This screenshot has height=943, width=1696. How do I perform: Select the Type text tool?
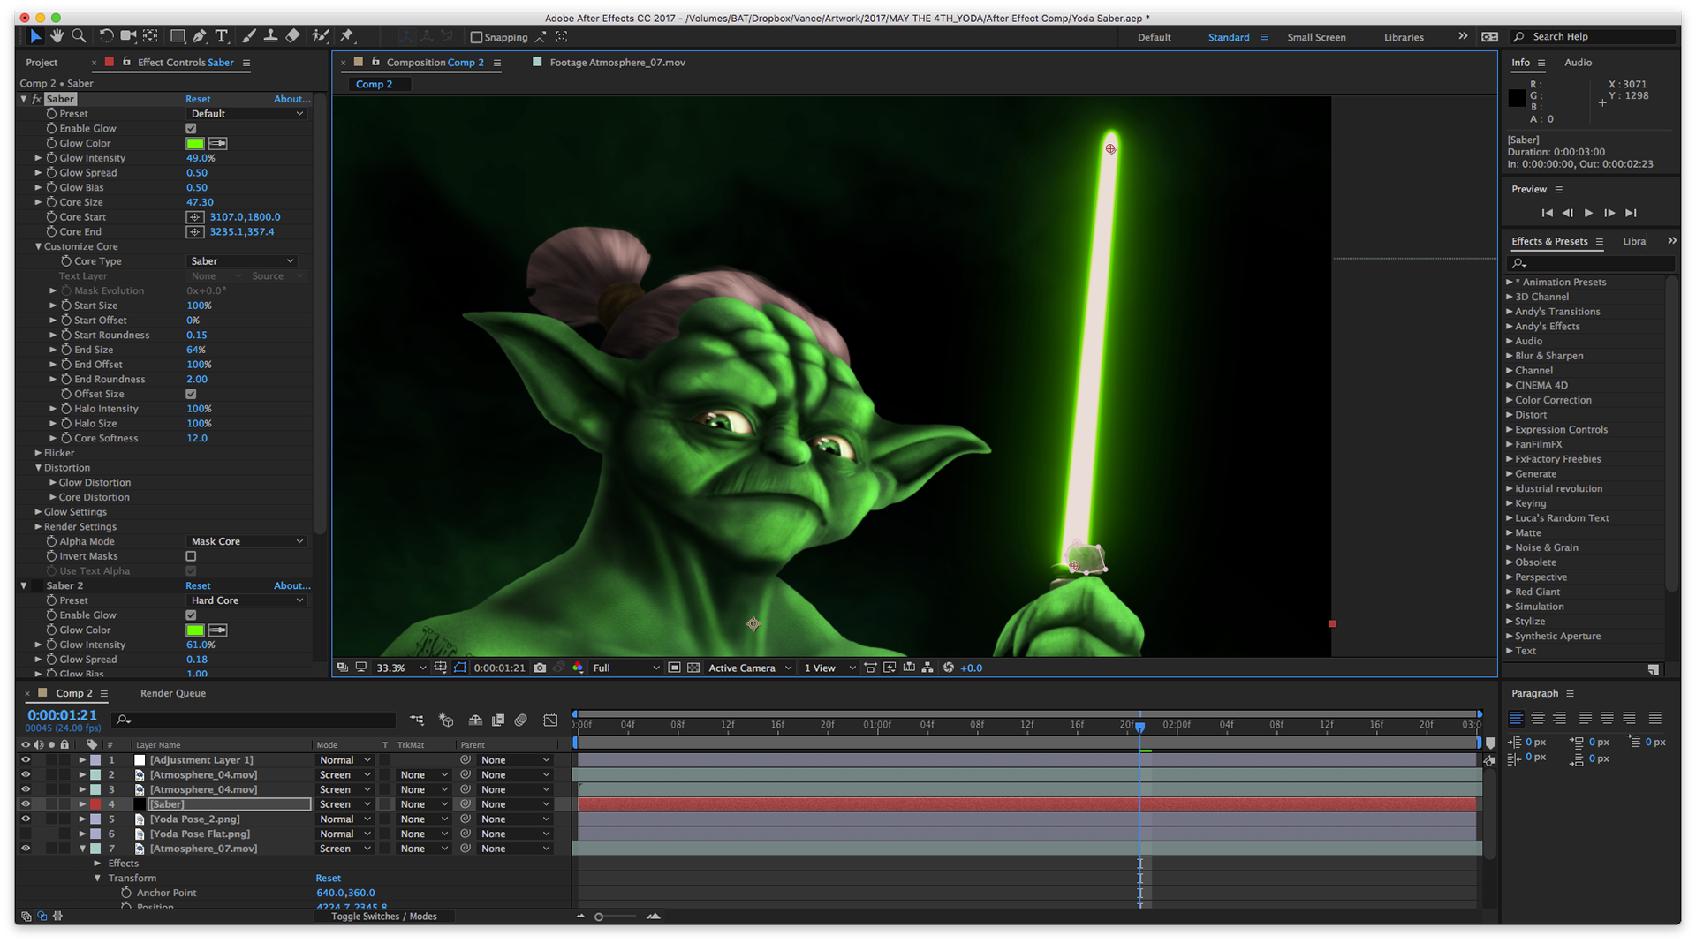(222, 36)
